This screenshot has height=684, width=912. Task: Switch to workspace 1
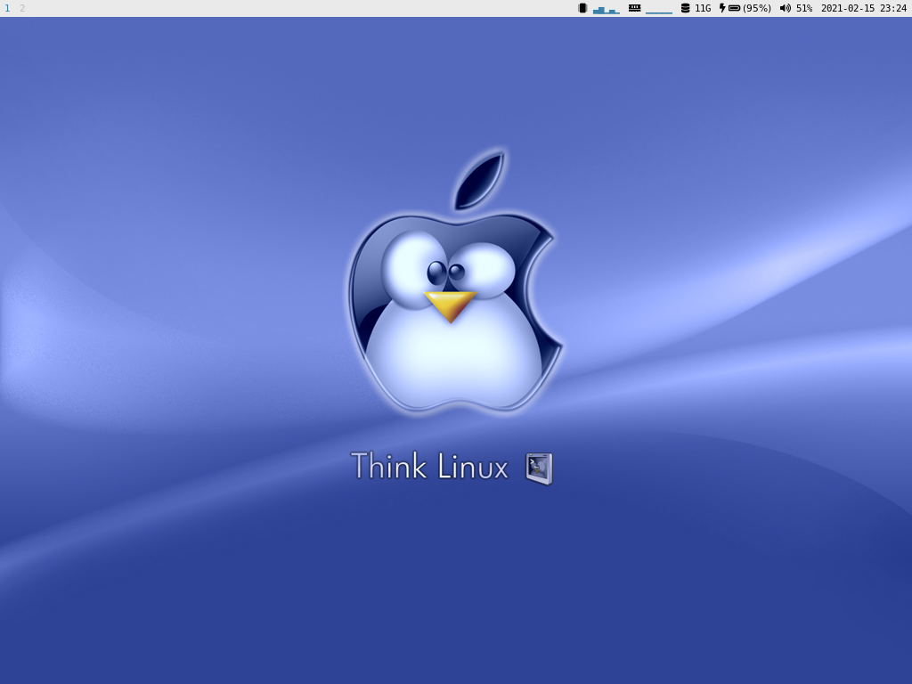[x=7, y=8]
